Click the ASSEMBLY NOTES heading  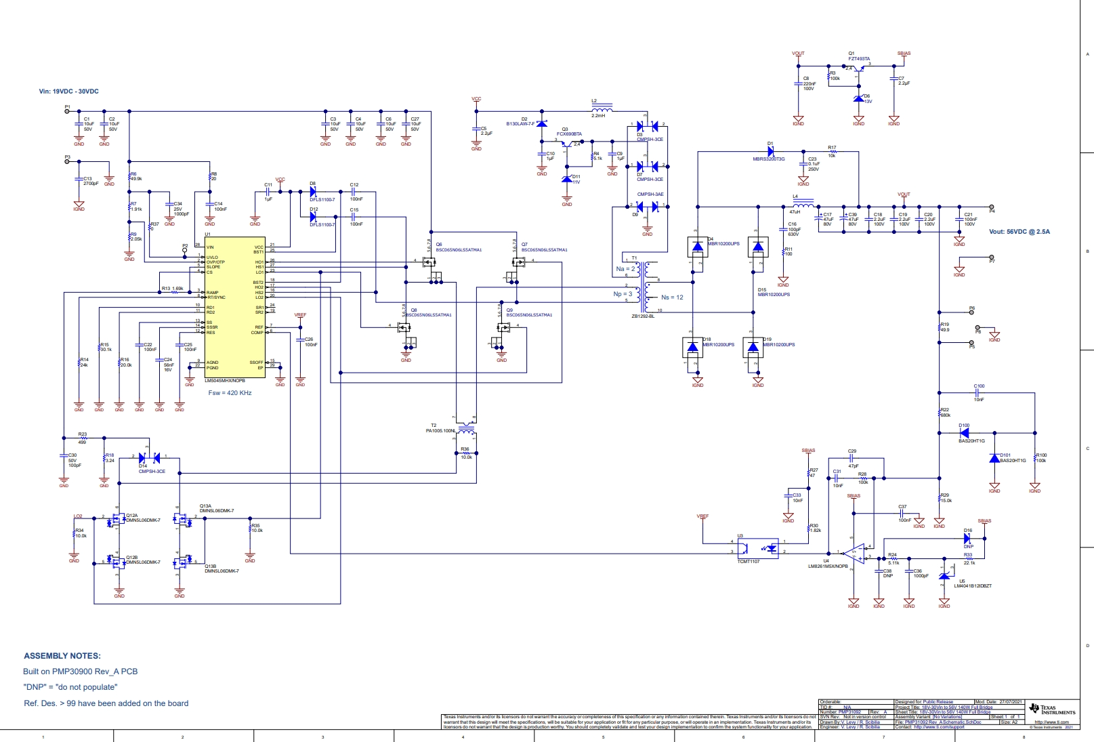[62, 656]
